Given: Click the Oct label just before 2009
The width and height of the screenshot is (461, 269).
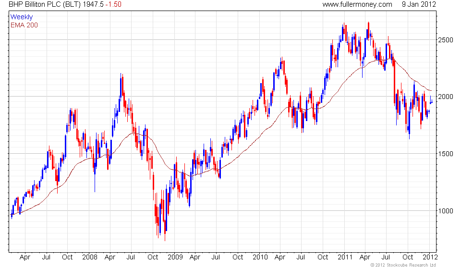Looking at the screenshot, I should (153, 257).
